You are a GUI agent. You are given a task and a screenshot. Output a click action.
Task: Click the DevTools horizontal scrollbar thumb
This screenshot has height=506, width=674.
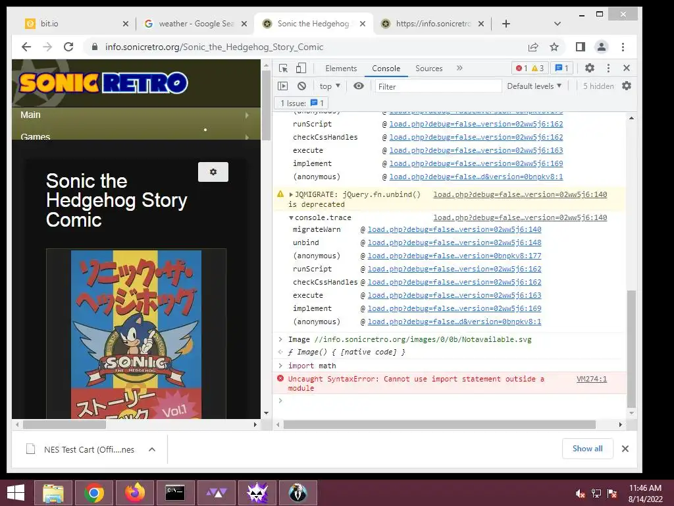point(439,425)
